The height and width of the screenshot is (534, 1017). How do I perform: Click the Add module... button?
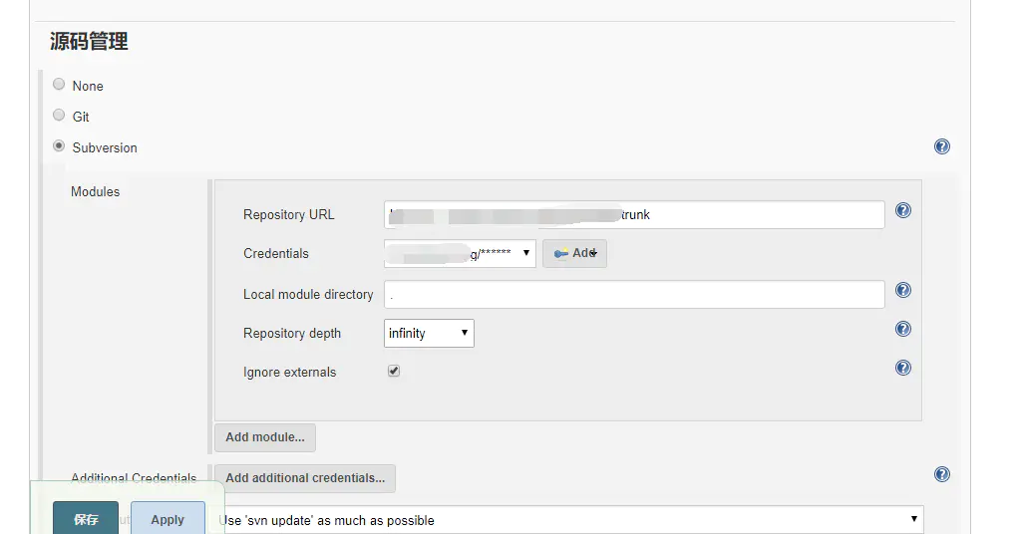click(x=265, y=437)
